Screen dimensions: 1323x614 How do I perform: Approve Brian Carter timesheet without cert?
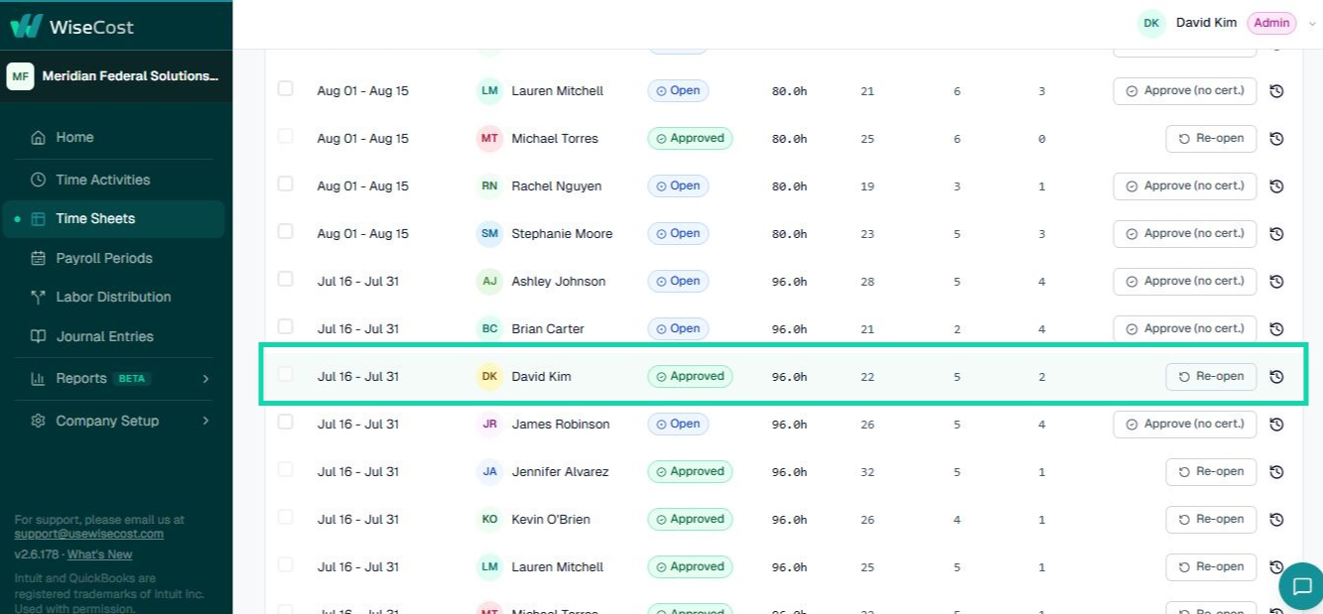click(x=1185, y=328)
